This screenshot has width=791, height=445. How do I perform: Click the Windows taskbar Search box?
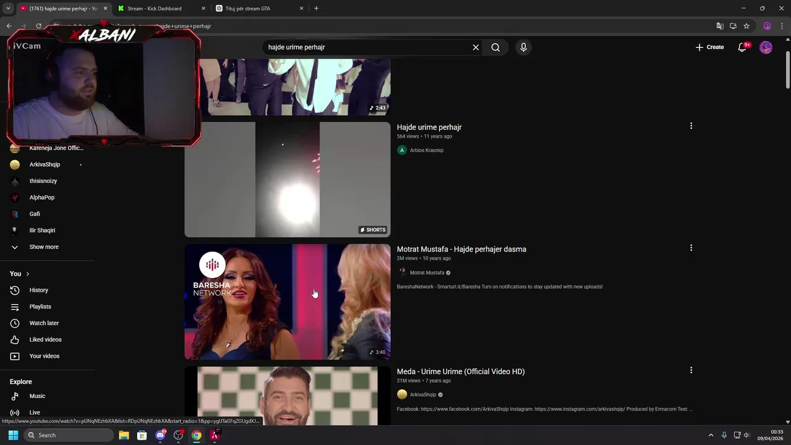click(x=69, y=435)
